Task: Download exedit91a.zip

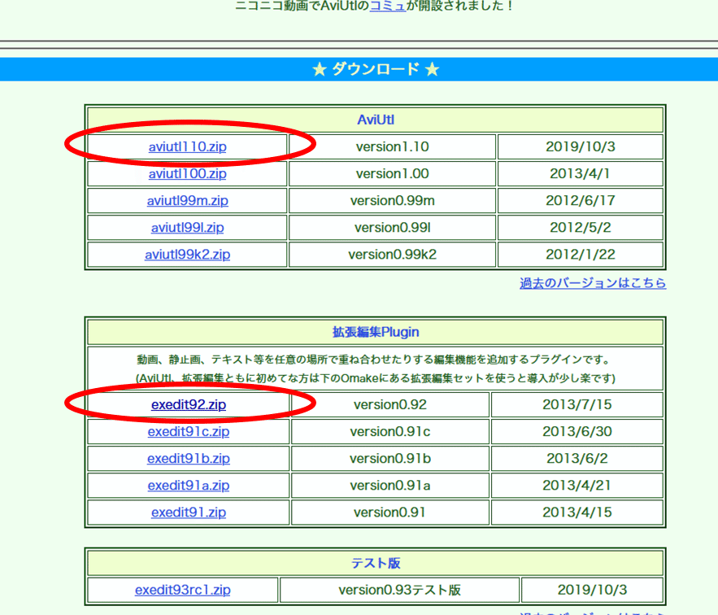Action: [x=189, y=486]
